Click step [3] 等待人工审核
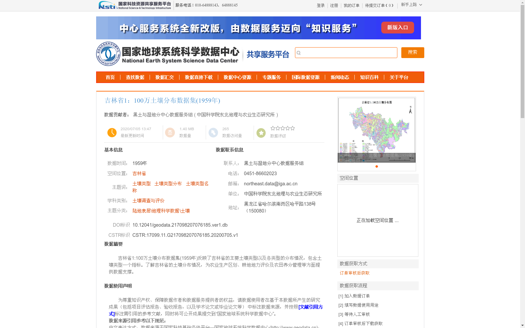The height and width of the screenshot is (328, 525). click(x=354, y=314)
